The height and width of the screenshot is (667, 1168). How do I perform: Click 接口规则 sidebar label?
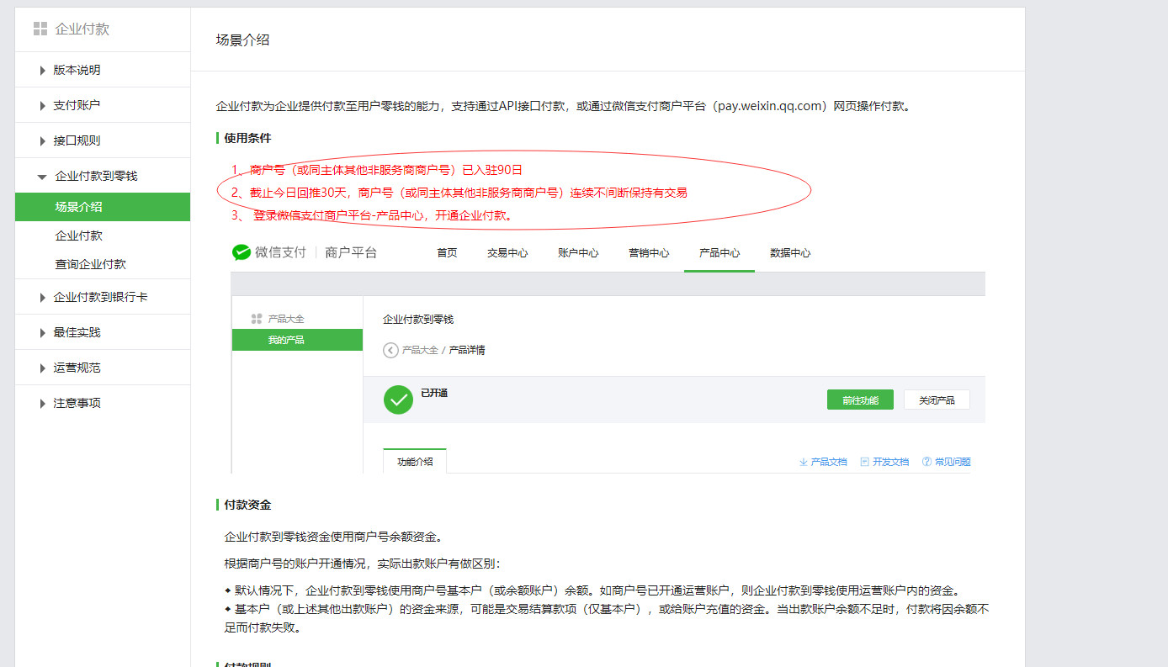point(77,140)
